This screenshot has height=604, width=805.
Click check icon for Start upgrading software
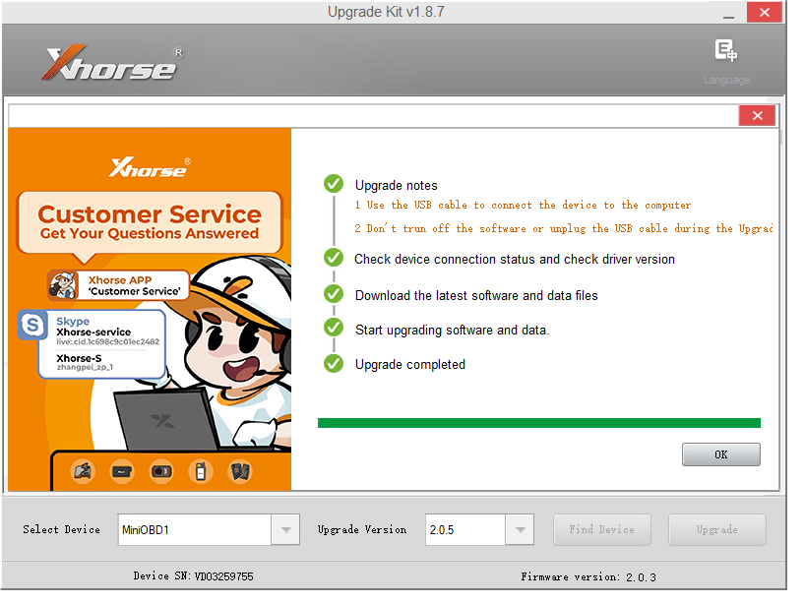click(x=334, y=329)
